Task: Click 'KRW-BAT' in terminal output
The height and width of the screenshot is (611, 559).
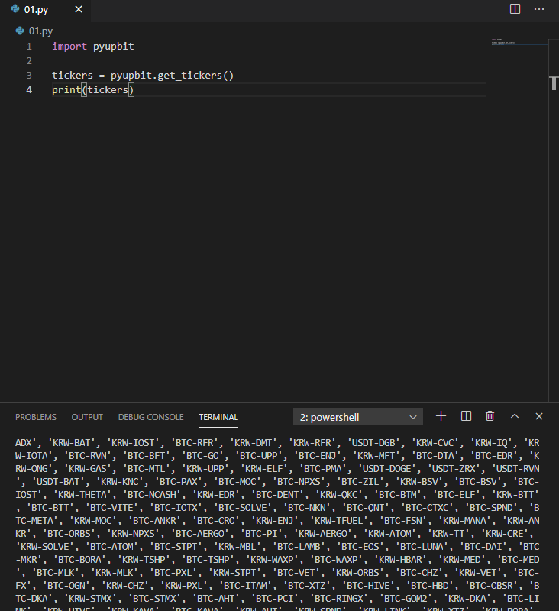Action: pyautogui.click(x=70, y=443)
